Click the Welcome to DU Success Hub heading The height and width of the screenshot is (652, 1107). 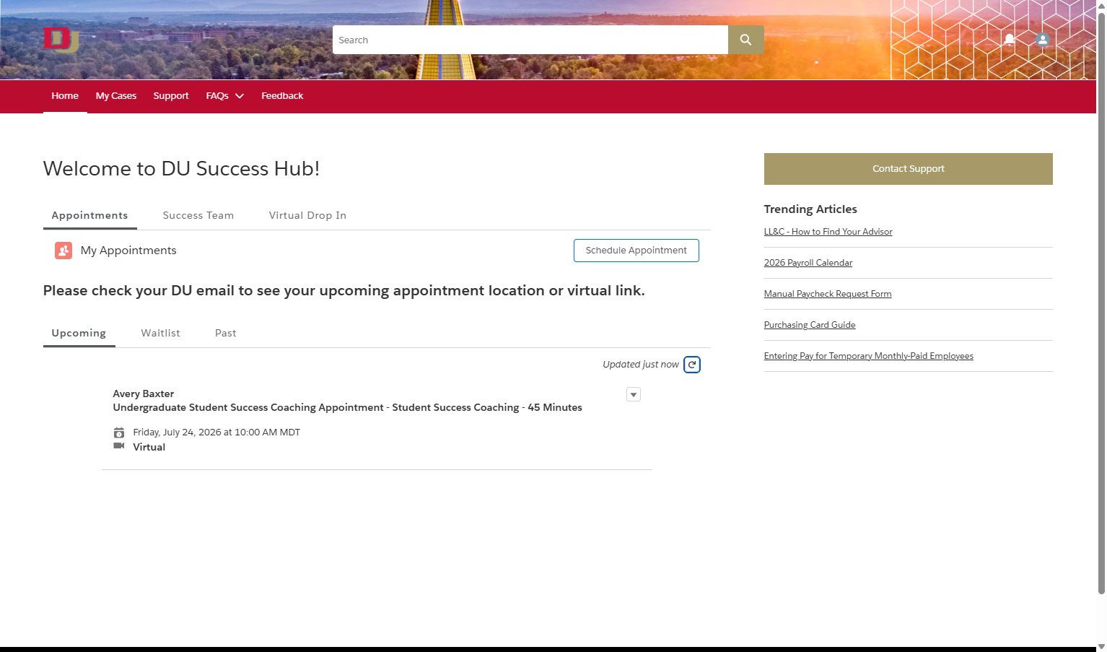(182, 168)
